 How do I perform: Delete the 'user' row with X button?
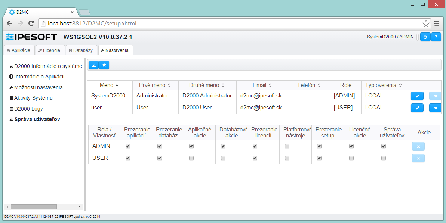point(435,108)
